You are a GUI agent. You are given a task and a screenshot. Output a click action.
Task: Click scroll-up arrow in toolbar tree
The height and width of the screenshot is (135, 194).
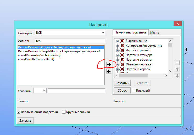click(170, 41)
